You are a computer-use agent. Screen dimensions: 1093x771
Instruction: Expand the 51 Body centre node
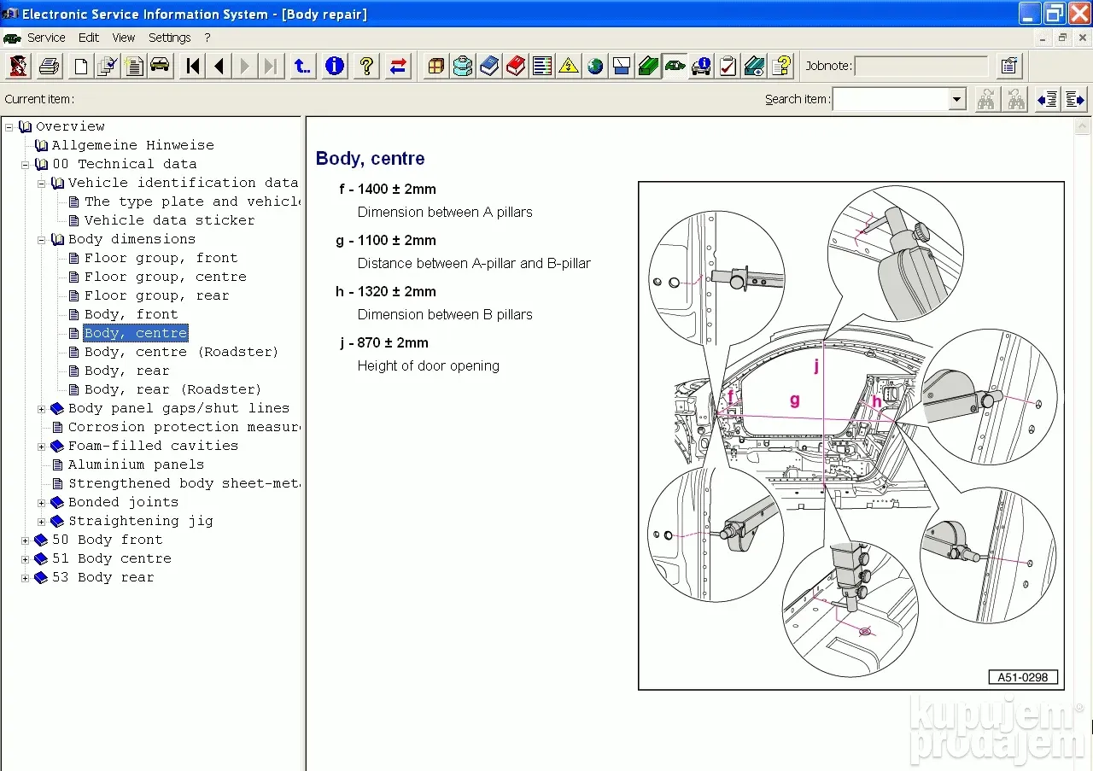(x=25, y=558)
